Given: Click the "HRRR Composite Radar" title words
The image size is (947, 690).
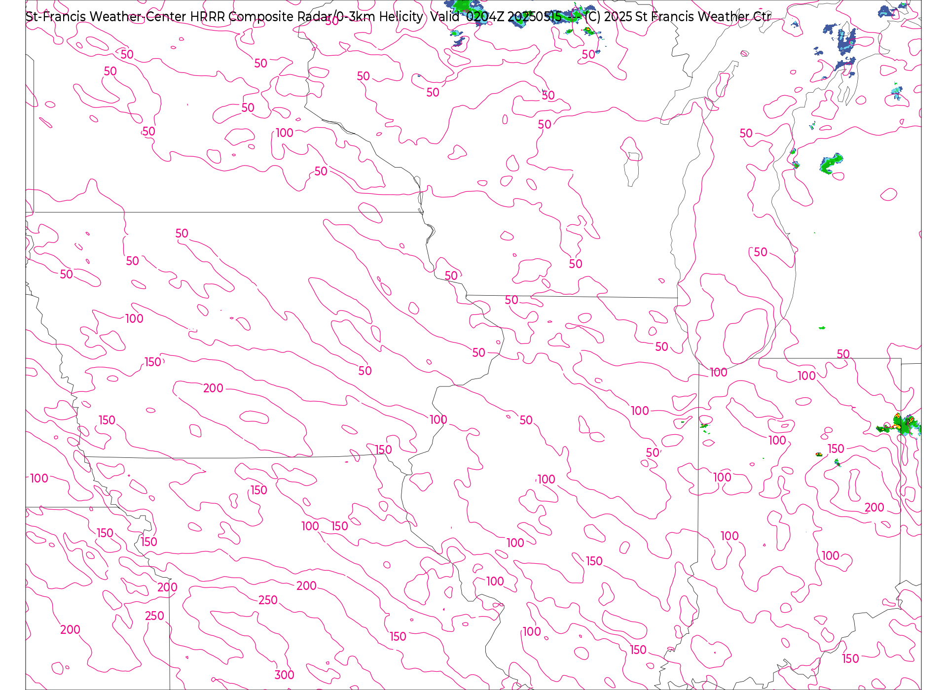Looking at the screenshot, I should pos(261,17).
